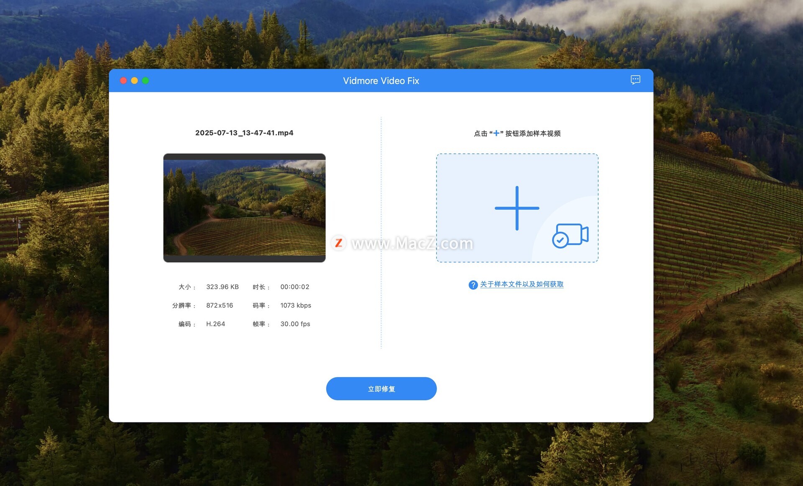Close the Vidmore window with red button
The width and height of the screenshot is (803, 486).
coord(123,80)
